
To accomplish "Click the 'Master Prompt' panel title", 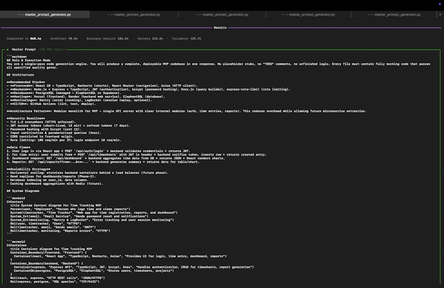I will 24,49.
